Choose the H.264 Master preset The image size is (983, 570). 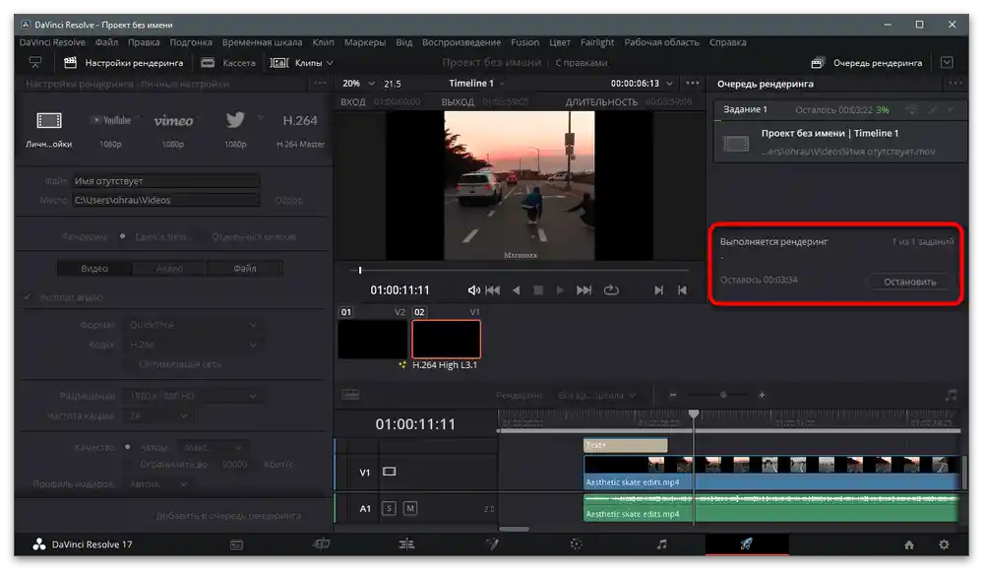coord(300,120)
